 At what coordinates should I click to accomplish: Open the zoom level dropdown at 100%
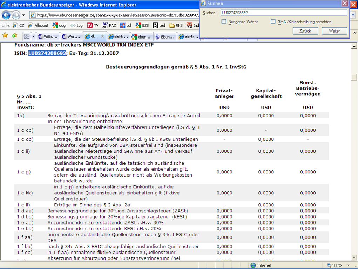pos(351,265)
